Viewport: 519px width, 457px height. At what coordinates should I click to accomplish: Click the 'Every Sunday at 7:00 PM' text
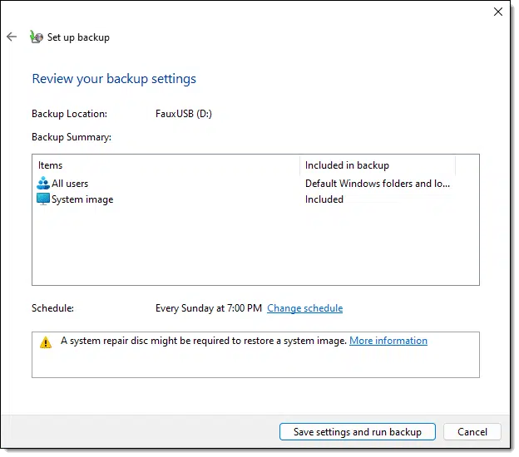click(x=209, y=308)
